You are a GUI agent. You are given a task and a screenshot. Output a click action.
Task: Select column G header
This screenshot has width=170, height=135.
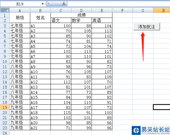[x=143, y=10]
